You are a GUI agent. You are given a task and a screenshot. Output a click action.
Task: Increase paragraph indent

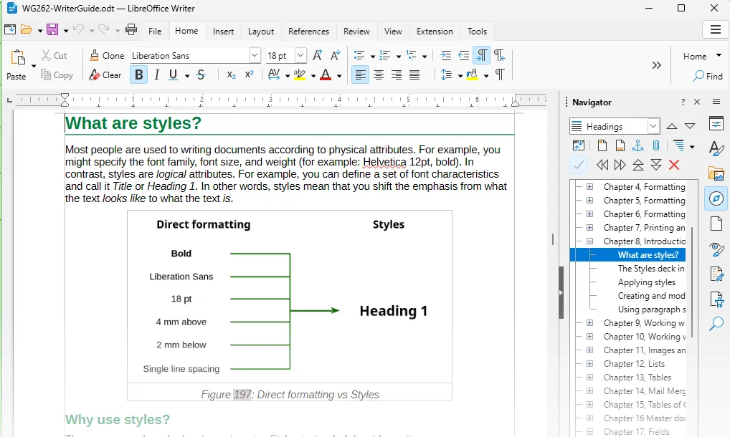pyautogui.click(x=445, y=56)
